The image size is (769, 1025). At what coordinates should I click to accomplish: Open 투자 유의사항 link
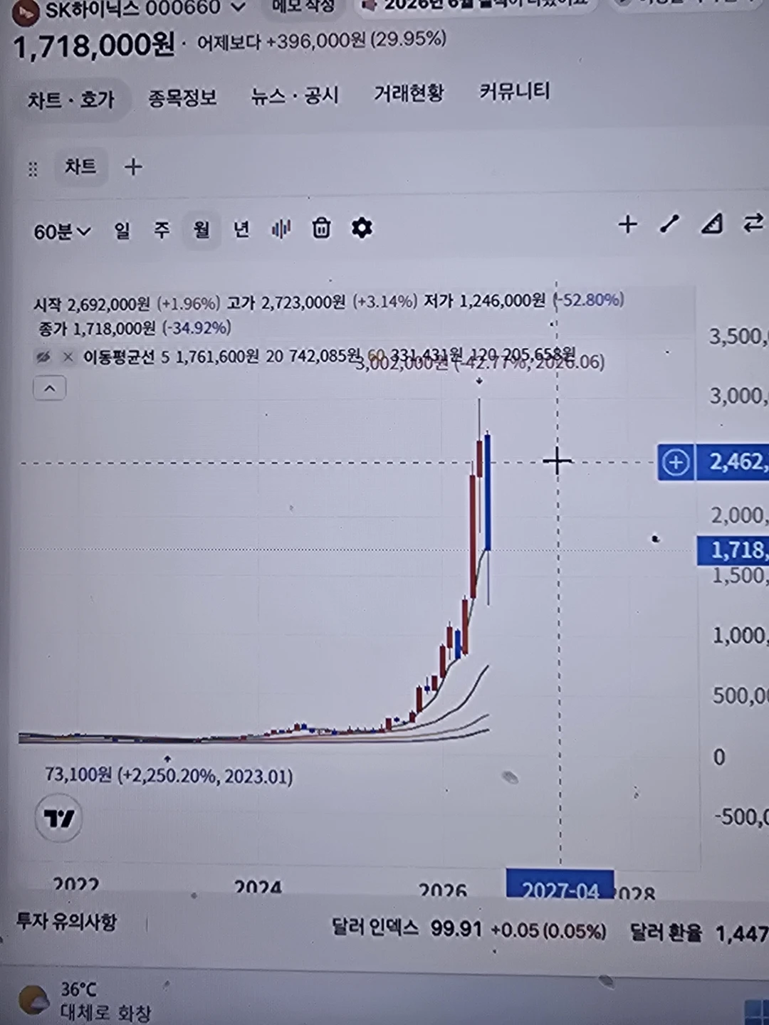coord(66,922)
